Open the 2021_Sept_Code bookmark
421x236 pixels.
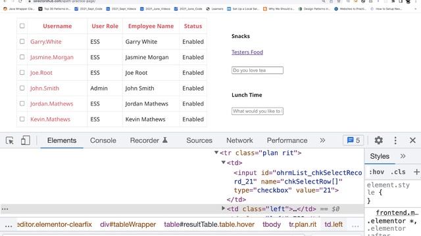pyautogui.click(x=88, y=9)
